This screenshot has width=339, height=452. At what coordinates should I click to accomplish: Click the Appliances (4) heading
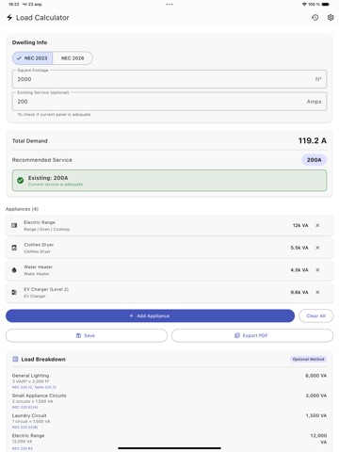pos(22,209)
